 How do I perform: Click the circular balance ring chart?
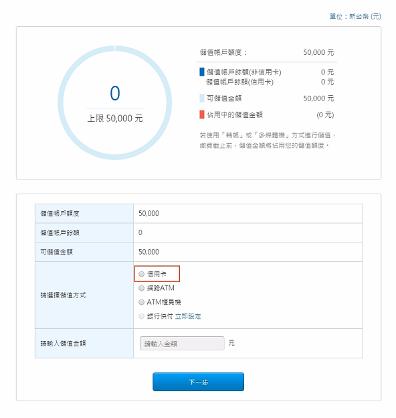coord(114,102)
